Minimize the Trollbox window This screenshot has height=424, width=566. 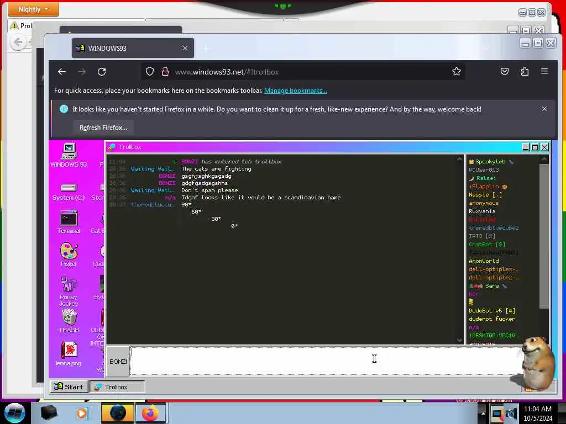[x=526, y=147]
